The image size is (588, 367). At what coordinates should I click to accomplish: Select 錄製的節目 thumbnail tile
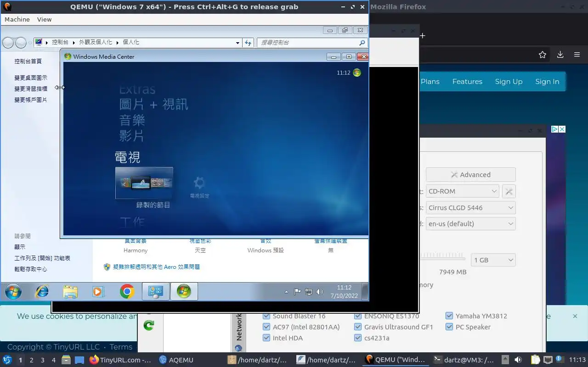pyautogui.click(x=144, y=183)
